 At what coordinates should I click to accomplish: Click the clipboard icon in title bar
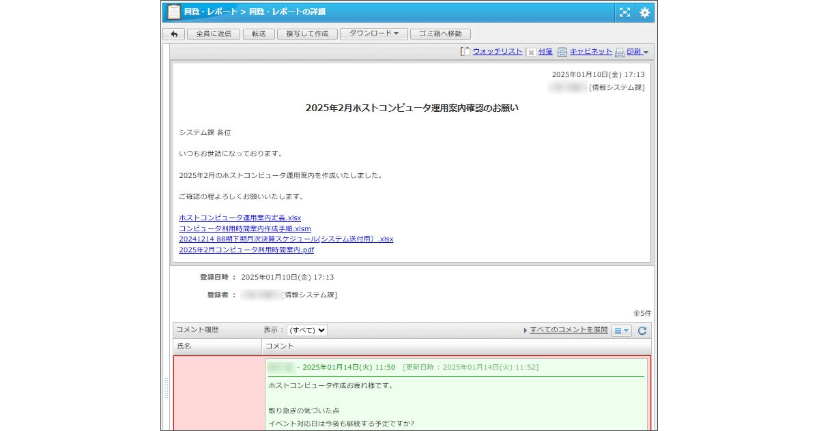(x=174, y=12)
